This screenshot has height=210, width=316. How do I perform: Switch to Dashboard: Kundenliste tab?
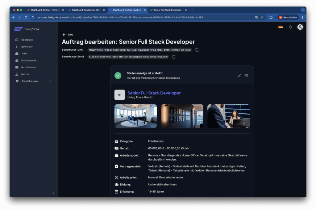[x=86, y=10]
